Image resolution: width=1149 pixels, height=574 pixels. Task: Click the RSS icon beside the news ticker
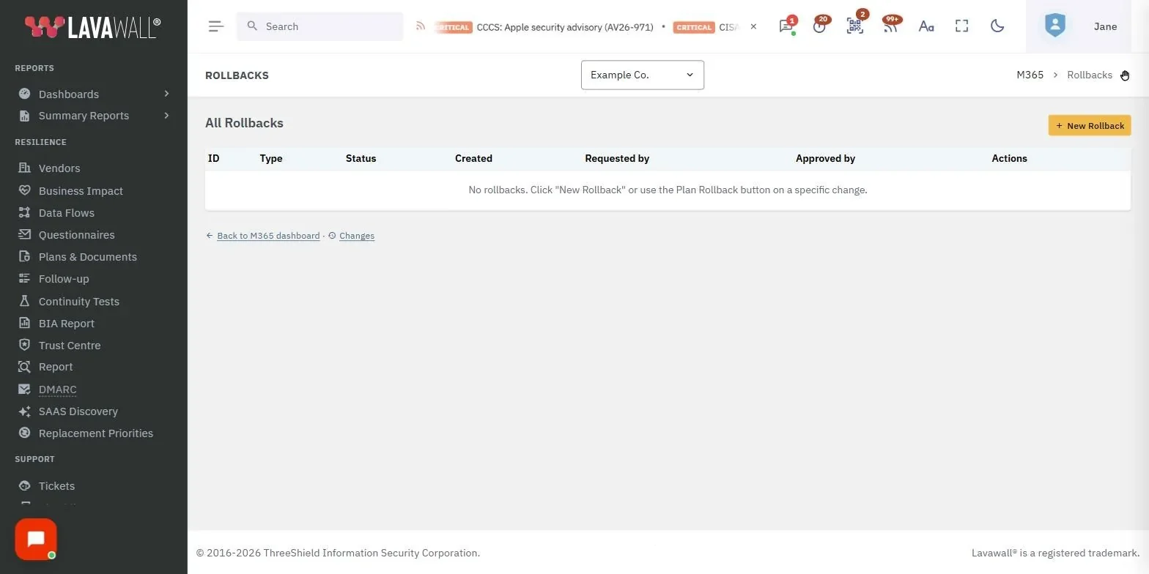421,26
